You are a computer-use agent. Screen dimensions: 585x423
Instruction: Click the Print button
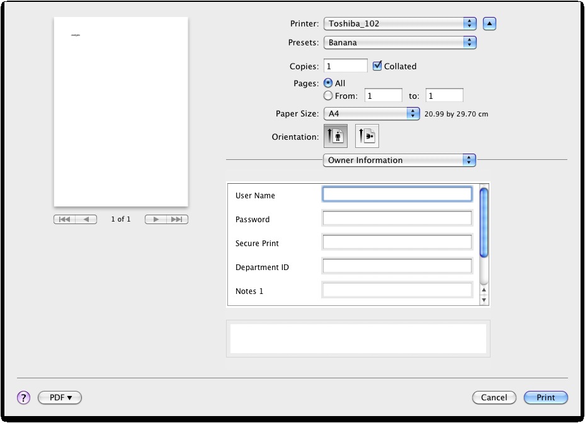click(x=546, y=398)
